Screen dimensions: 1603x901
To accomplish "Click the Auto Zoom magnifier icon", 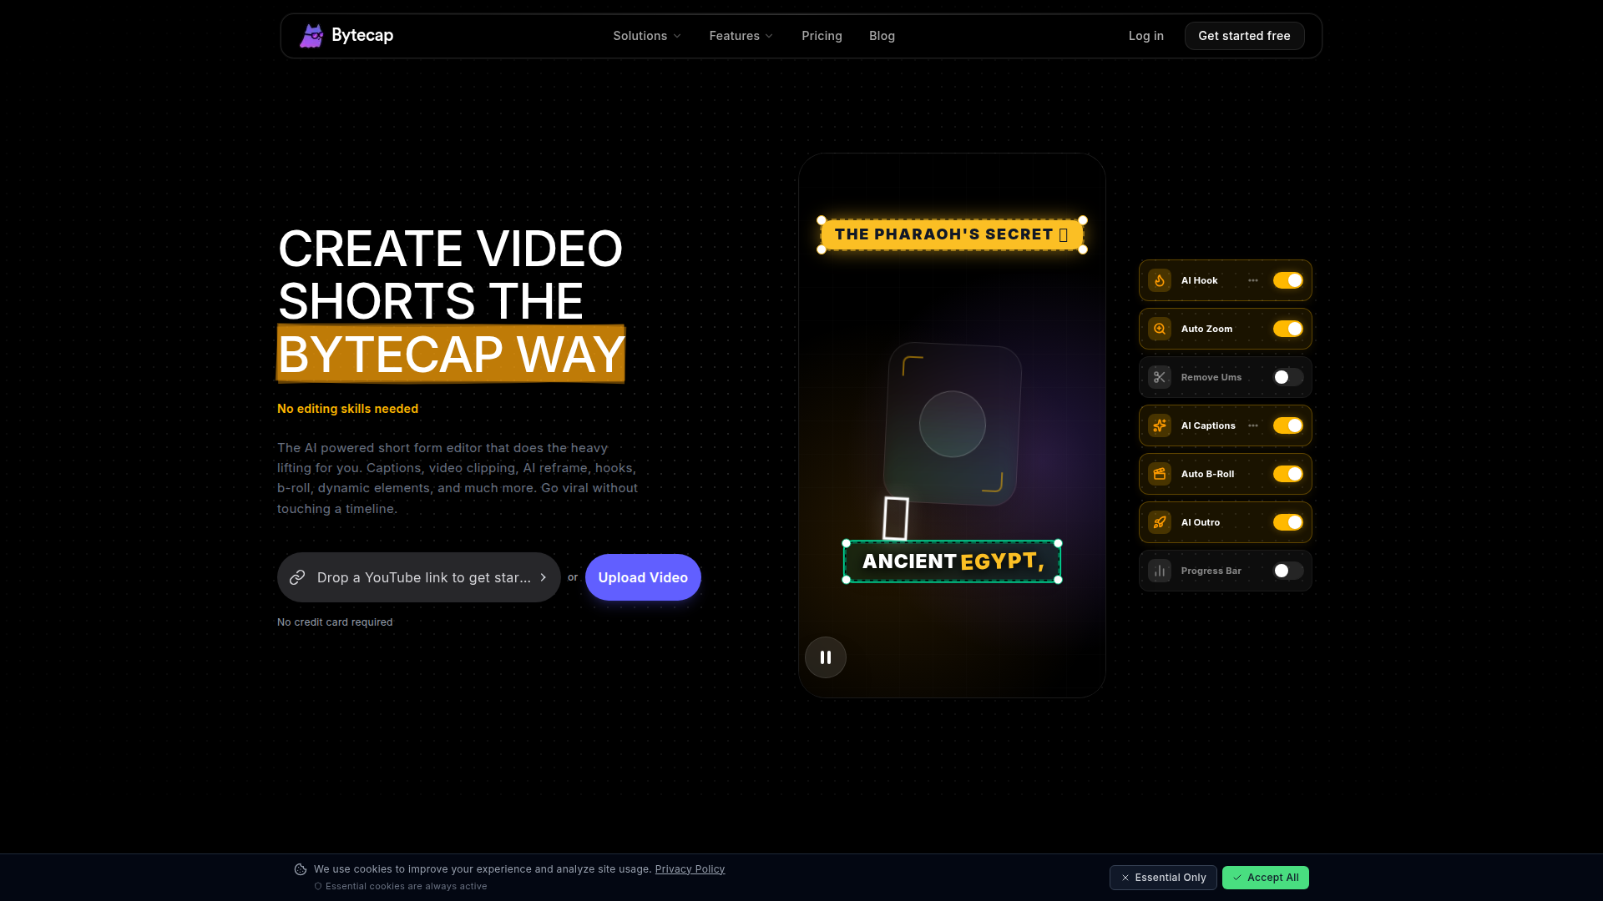I will point(1160,329).
